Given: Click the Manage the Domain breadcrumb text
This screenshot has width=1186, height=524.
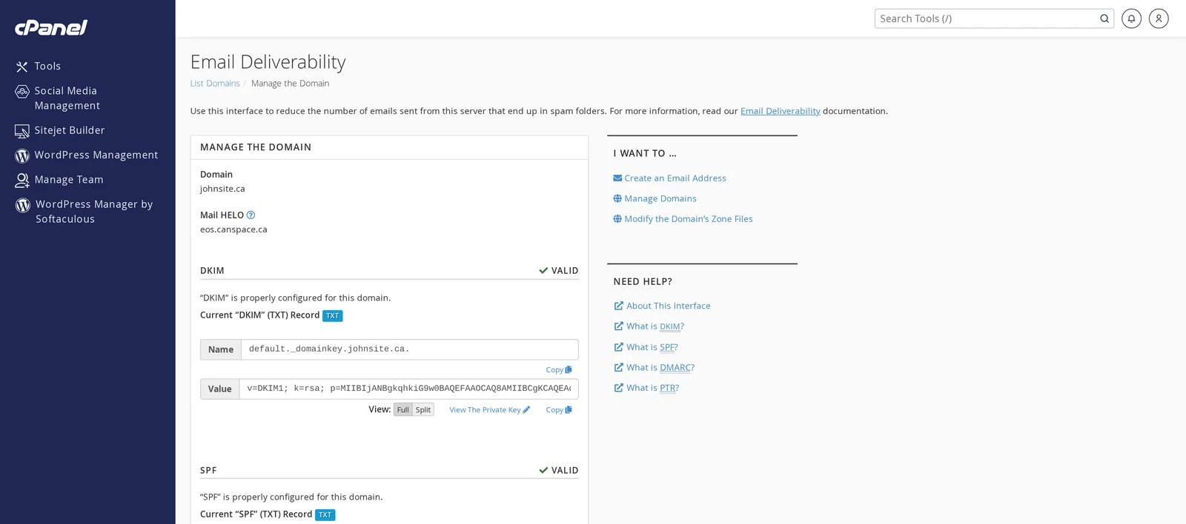Looking at the screenshot, I should click(290, 84).
